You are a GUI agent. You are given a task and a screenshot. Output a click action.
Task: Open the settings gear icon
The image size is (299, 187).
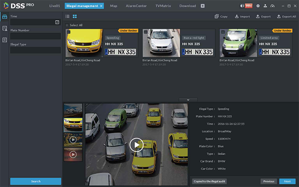tap(258, 6)
